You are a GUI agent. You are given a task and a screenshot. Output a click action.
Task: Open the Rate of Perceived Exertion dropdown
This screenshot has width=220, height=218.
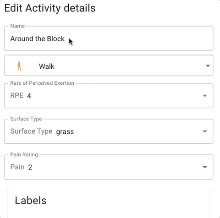point(109,96)
